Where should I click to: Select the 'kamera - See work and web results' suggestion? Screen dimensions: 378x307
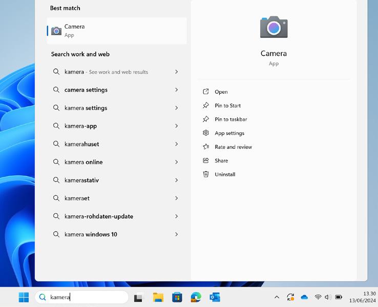click(x=117, y=72)
